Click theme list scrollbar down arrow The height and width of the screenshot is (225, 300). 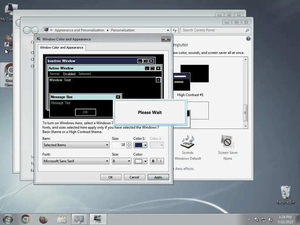pos(246,126)
